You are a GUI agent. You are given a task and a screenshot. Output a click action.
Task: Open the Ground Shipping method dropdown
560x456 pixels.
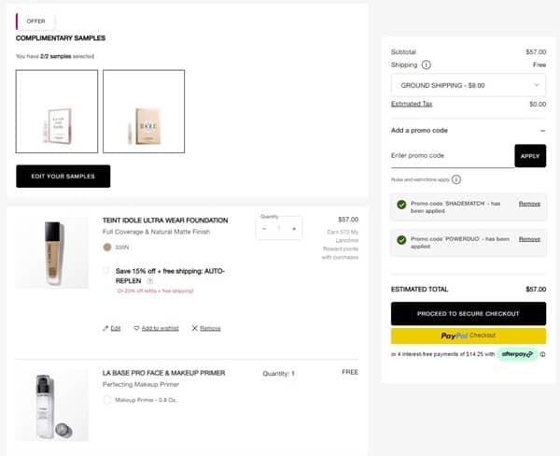coord(468,84)
